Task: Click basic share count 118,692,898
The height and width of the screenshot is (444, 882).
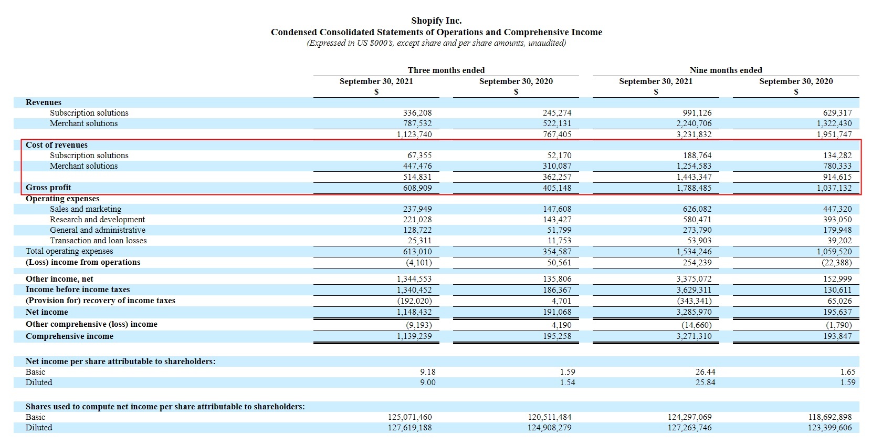Action: [830, 417]
